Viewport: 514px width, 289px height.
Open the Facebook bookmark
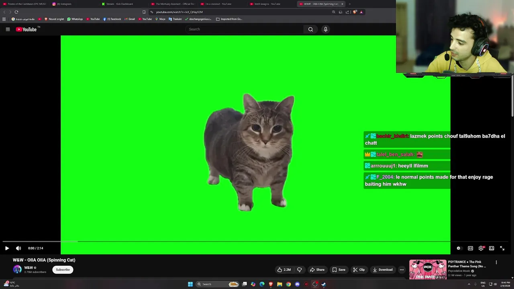pos(112,19)
